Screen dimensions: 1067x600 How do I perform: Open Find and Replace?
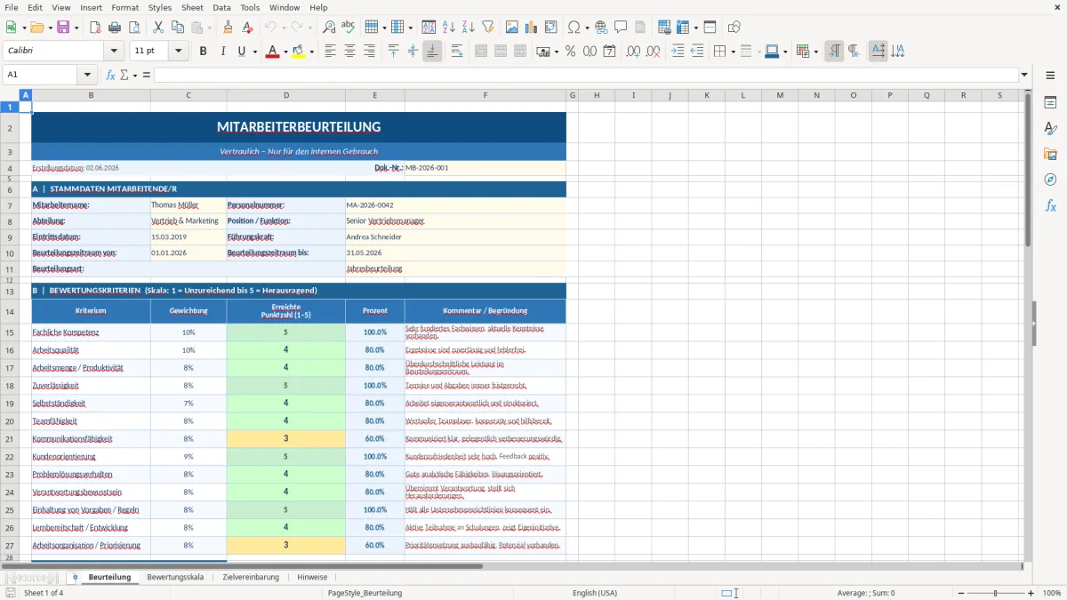coord(329,28)
